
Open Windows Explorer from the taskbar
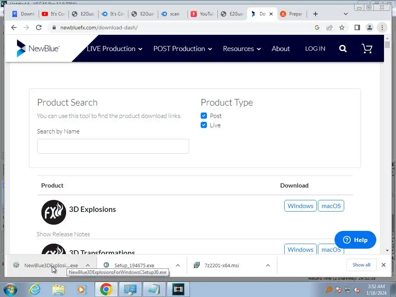pos(59,289)
